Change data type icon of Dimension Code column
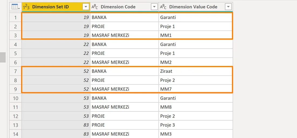 point(95,7)
